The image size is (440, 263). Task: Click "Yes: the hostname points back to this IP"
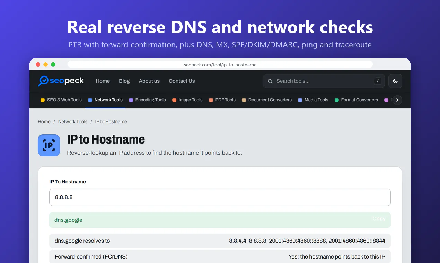(337, 257)
